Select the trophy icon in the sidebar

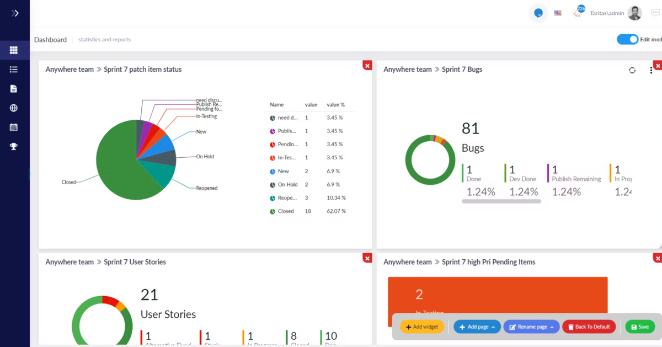click(x=14, y=146)
